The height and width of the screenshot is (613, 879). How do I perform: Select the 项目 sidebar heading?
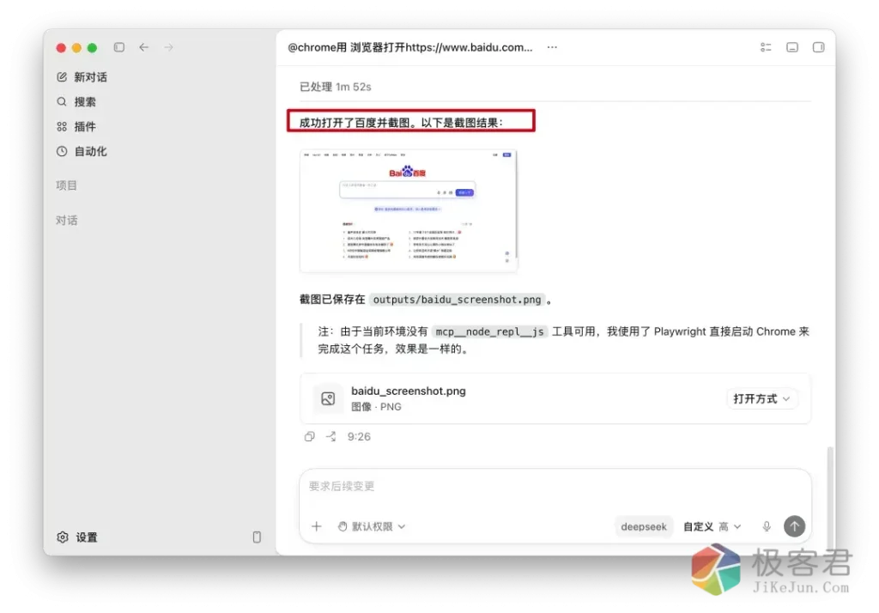click(66, 185)
